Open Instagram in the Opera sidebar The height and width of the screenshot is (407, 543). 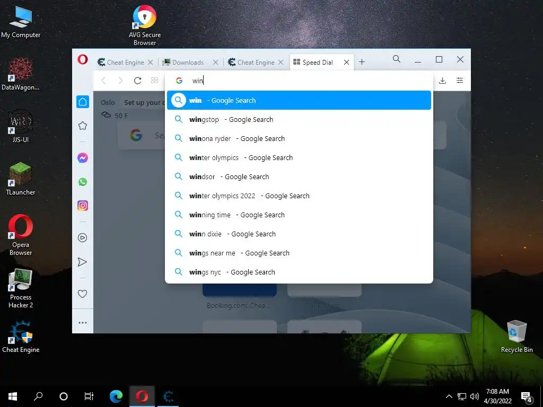pyautogui.click(x=82, y=206)
